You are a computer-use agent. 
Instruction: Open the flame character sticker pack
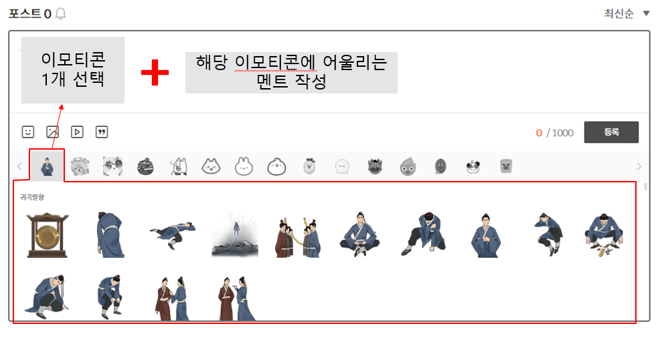pos(408,166)
